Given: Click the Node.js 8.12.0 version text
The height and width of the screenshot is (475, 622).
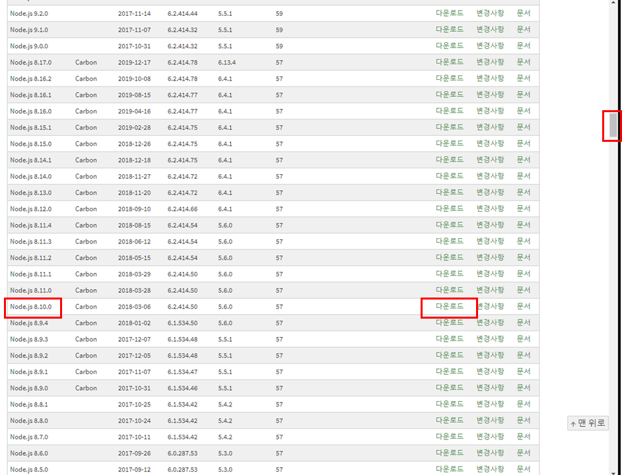Looking at the screenshot, I should click(x=31, y=209).
